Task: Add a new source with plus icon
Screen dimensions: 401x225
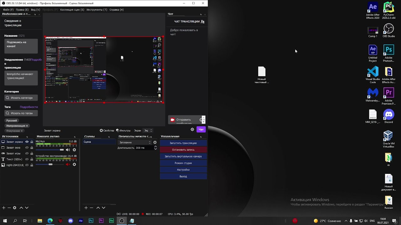Action: click(x=4, y=207)
